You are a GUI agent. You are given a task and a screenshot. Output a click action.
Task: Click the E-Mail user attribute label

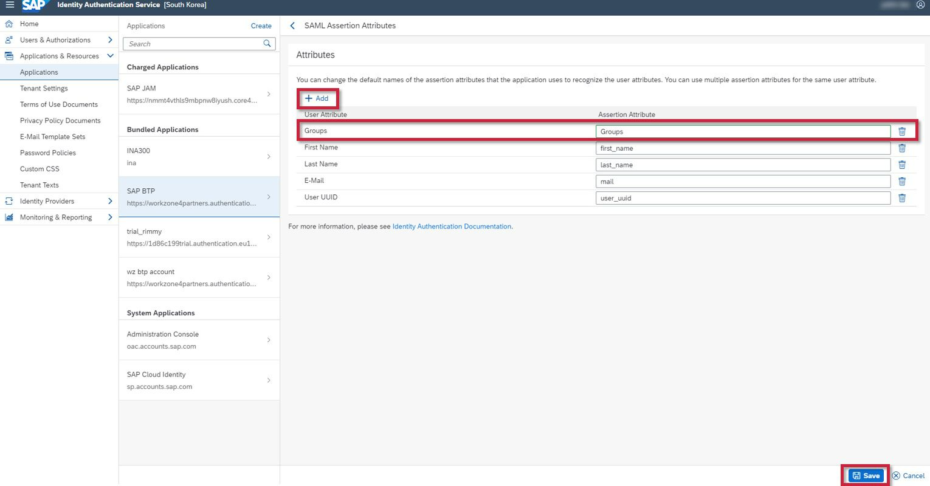314,180
